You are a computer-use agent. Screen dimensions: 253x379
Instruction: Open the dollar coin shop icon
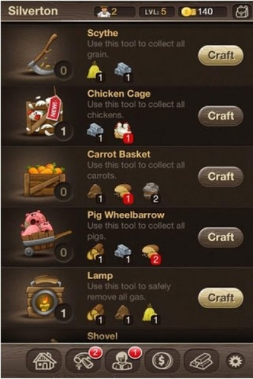tap(162, 361)
